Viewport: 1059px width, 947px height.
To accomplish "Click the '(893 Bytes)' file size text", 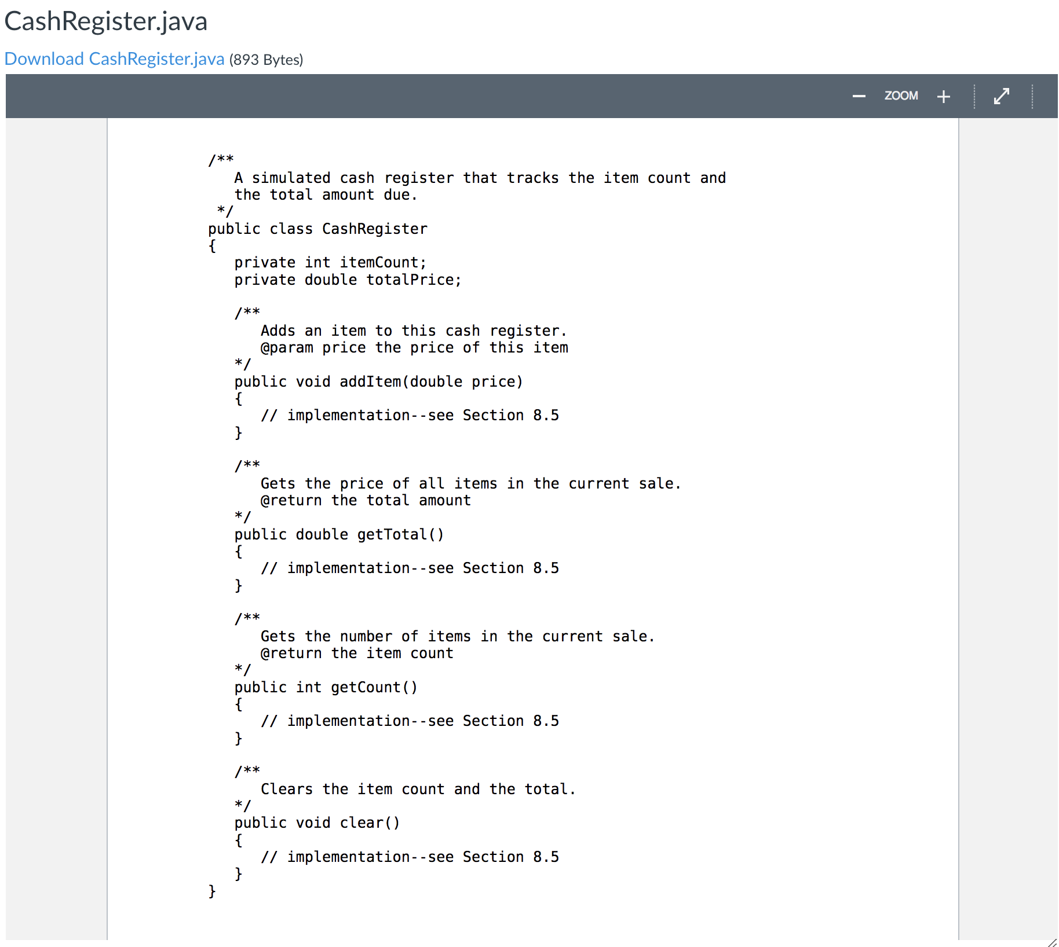I will tap(266, 60).
